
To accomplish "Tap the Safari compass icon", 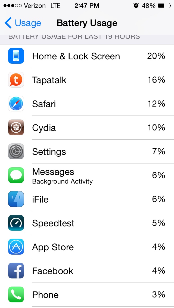I will [x=16, y=104].
